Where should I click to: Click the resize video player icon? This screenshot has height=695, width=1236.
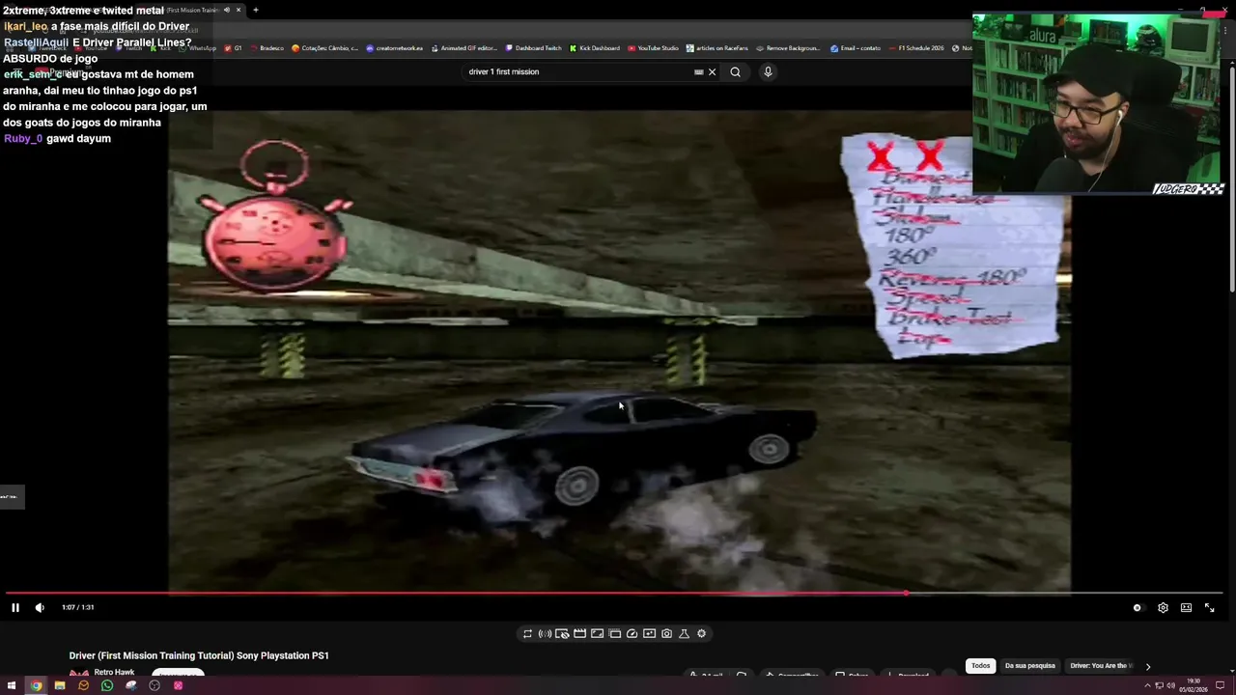pos(597,633)
